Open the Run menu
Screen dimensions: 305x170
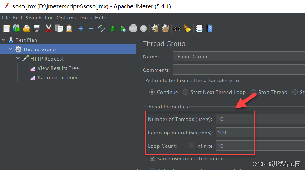[x=49, y=18]
